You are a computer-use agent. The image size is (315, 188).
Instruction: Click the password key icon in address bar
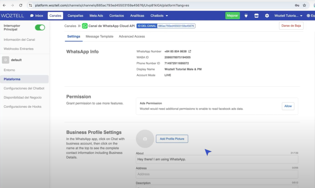tap(297, 5)
